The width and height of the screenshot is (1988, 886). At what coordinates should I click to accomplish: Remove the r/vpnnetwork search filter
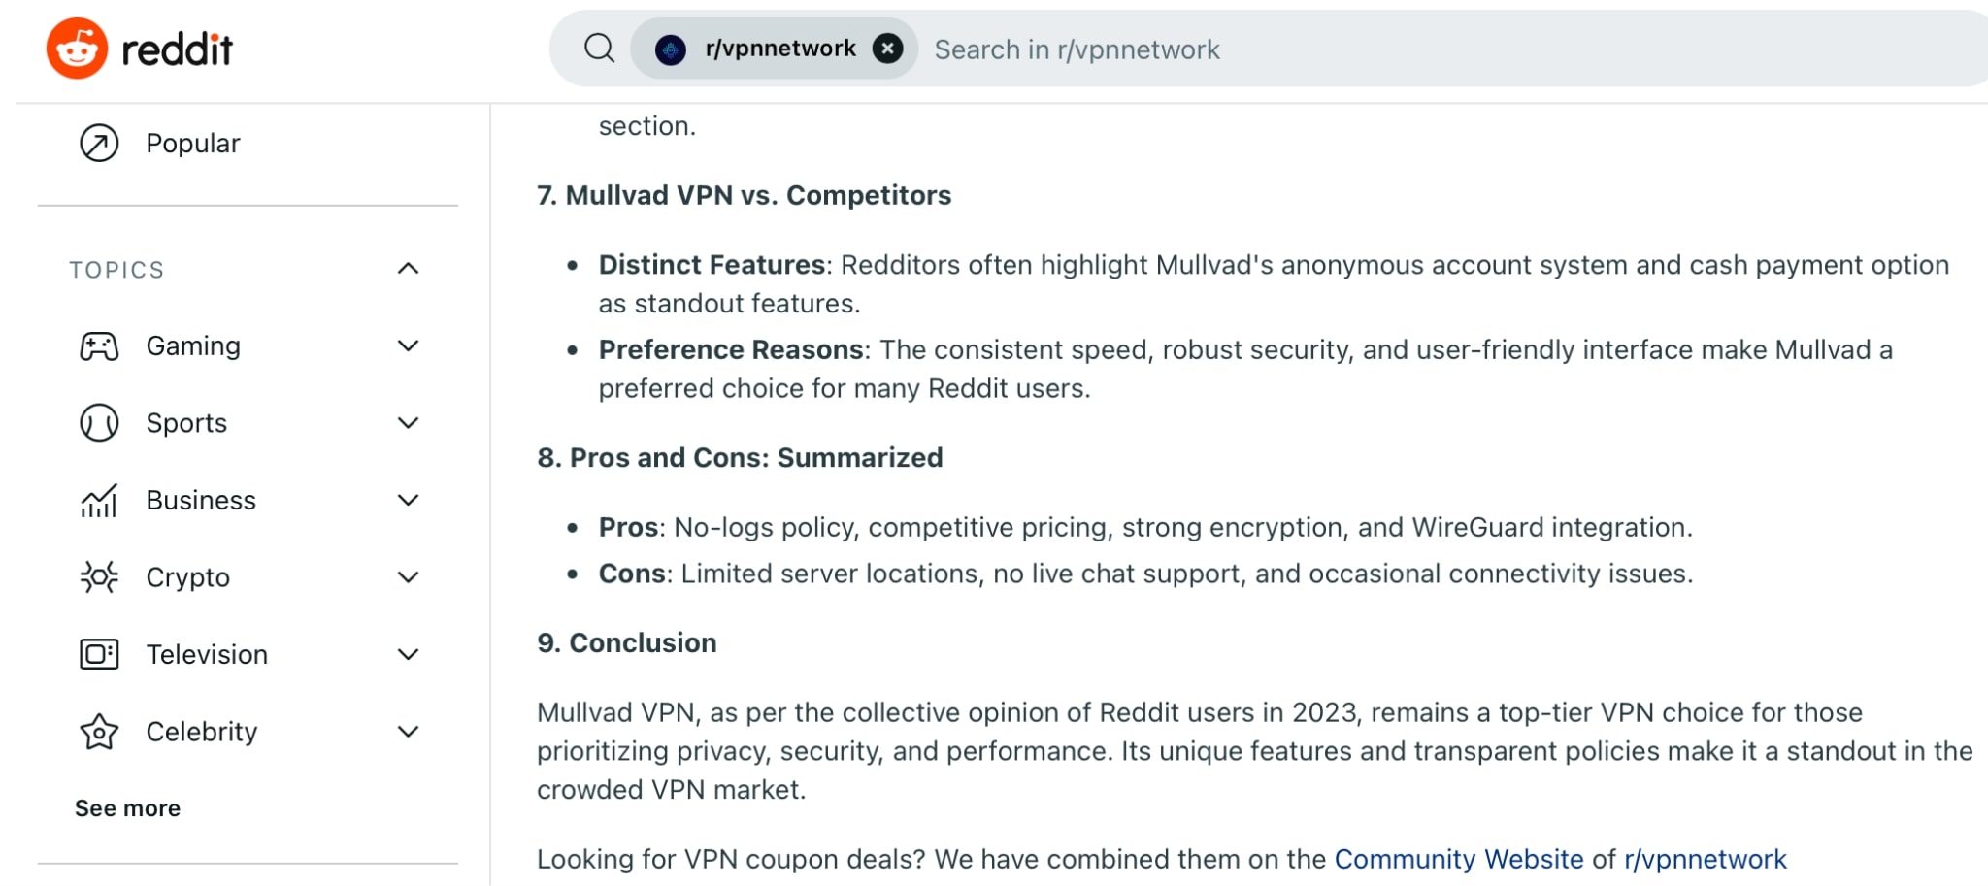pos(887,48)
